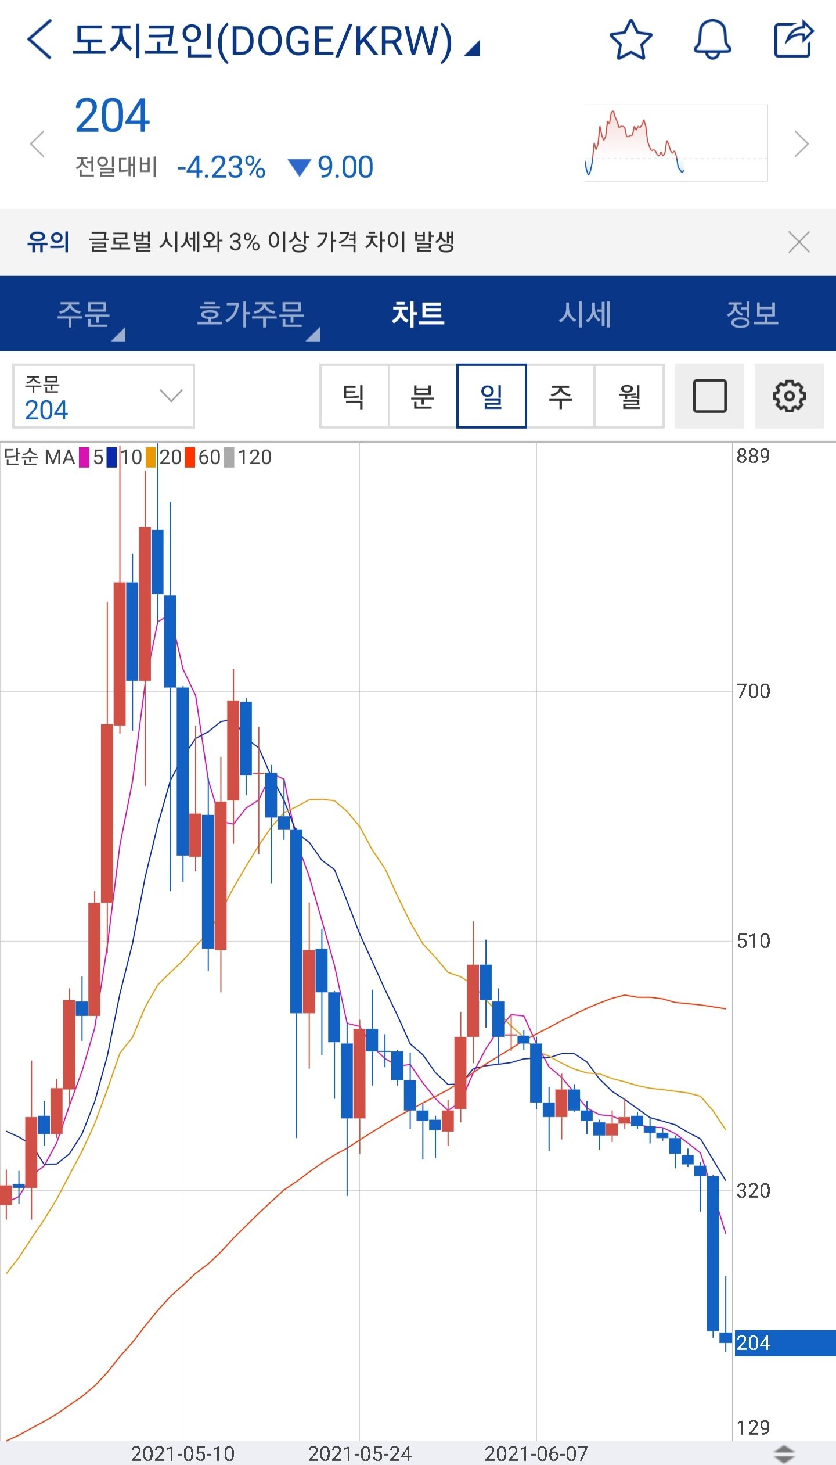Click the 2021-05-24 date axis label

click(x=359, y=1454)
